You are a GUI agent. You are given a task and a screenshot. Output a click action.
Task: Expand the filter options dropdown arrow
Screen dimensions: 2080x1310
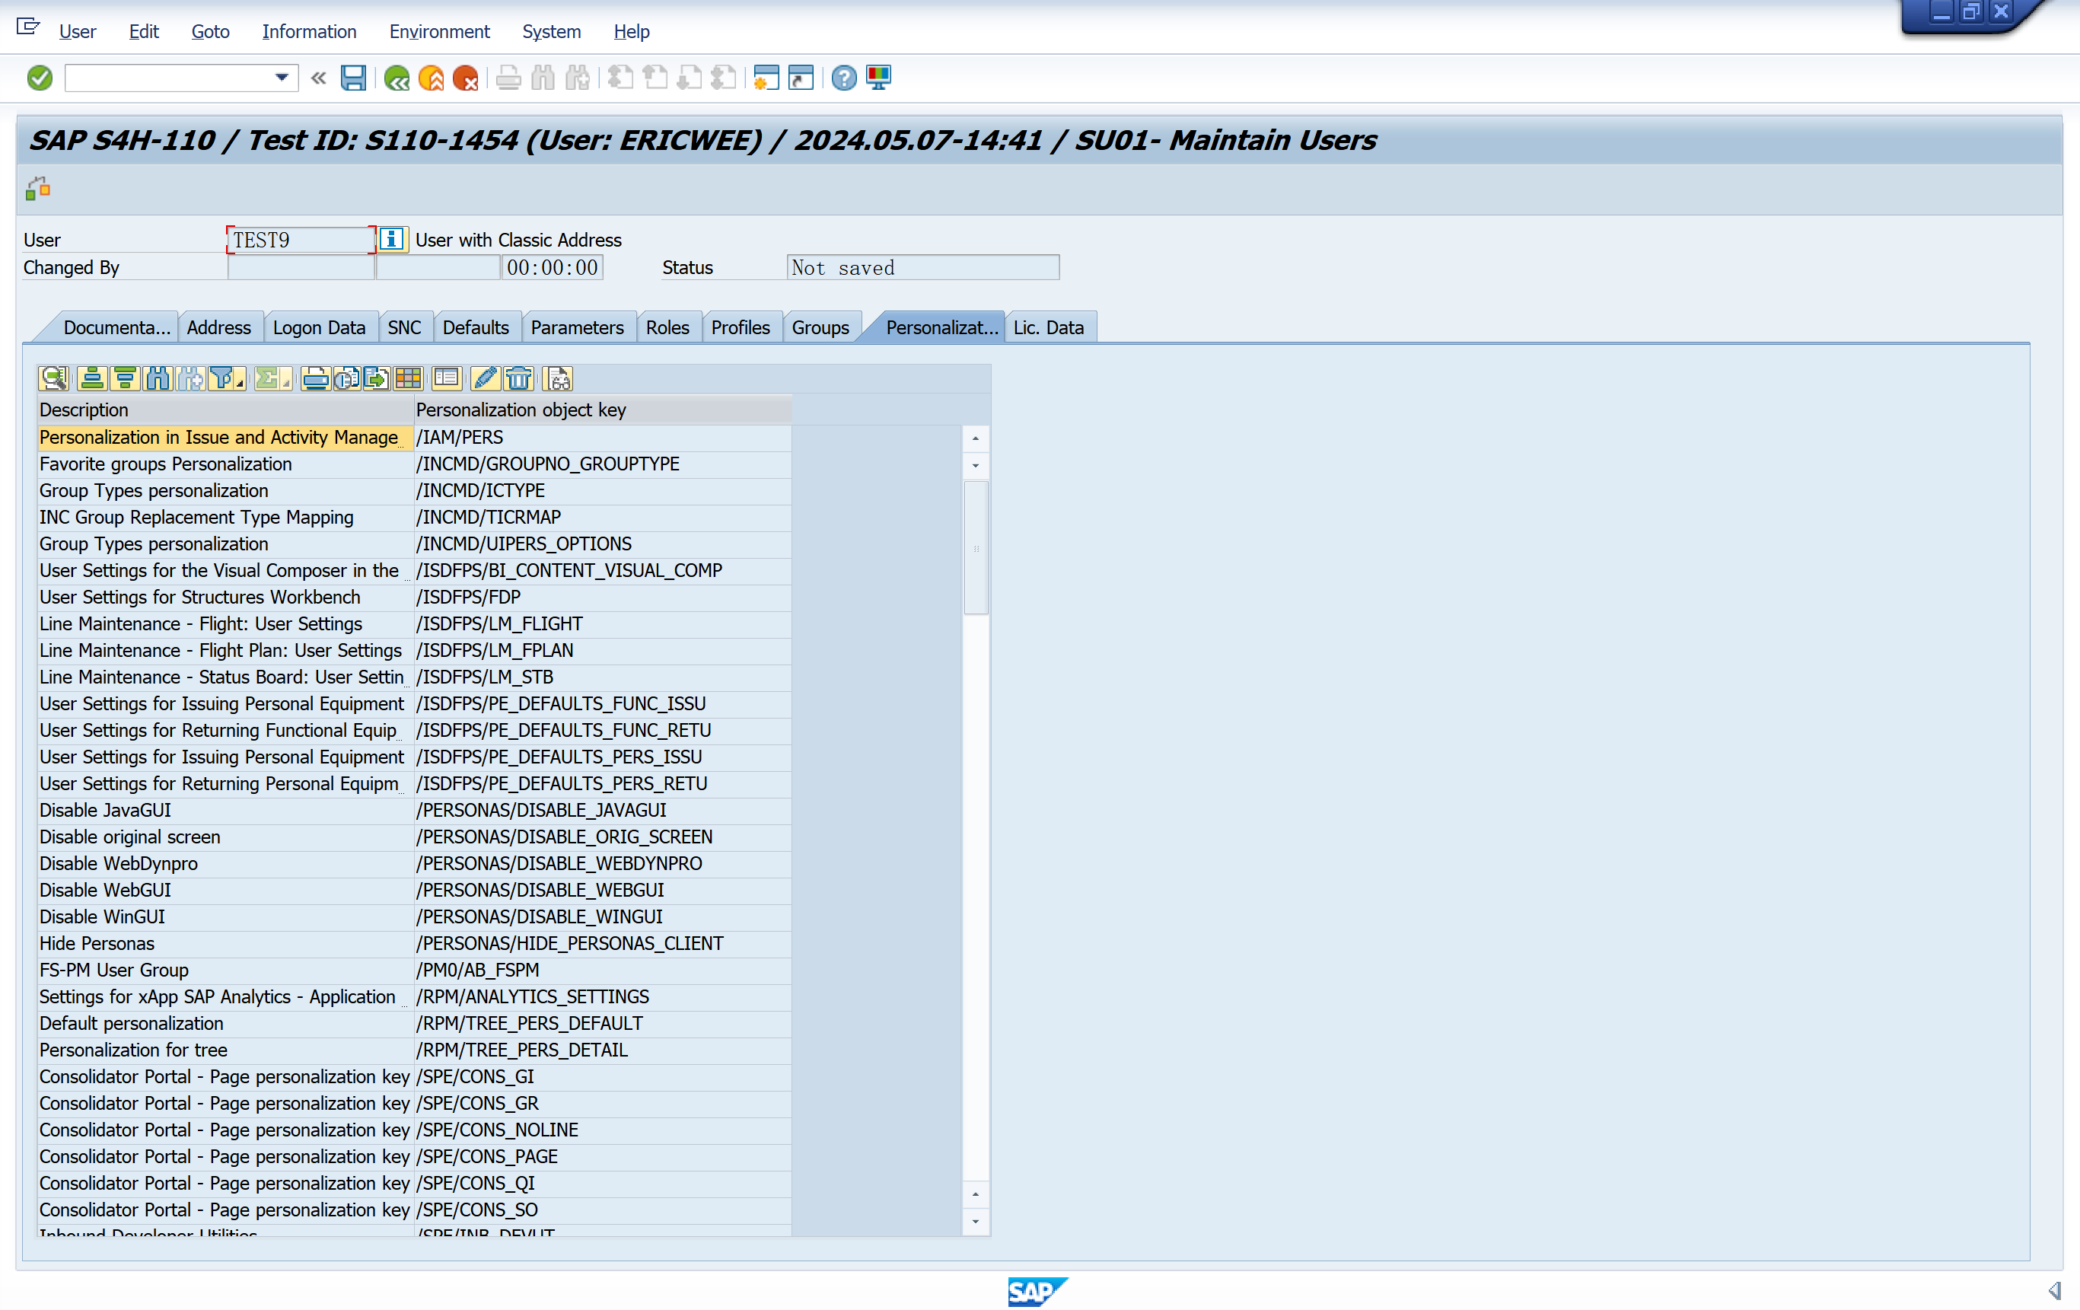click(x=239, y=383)
